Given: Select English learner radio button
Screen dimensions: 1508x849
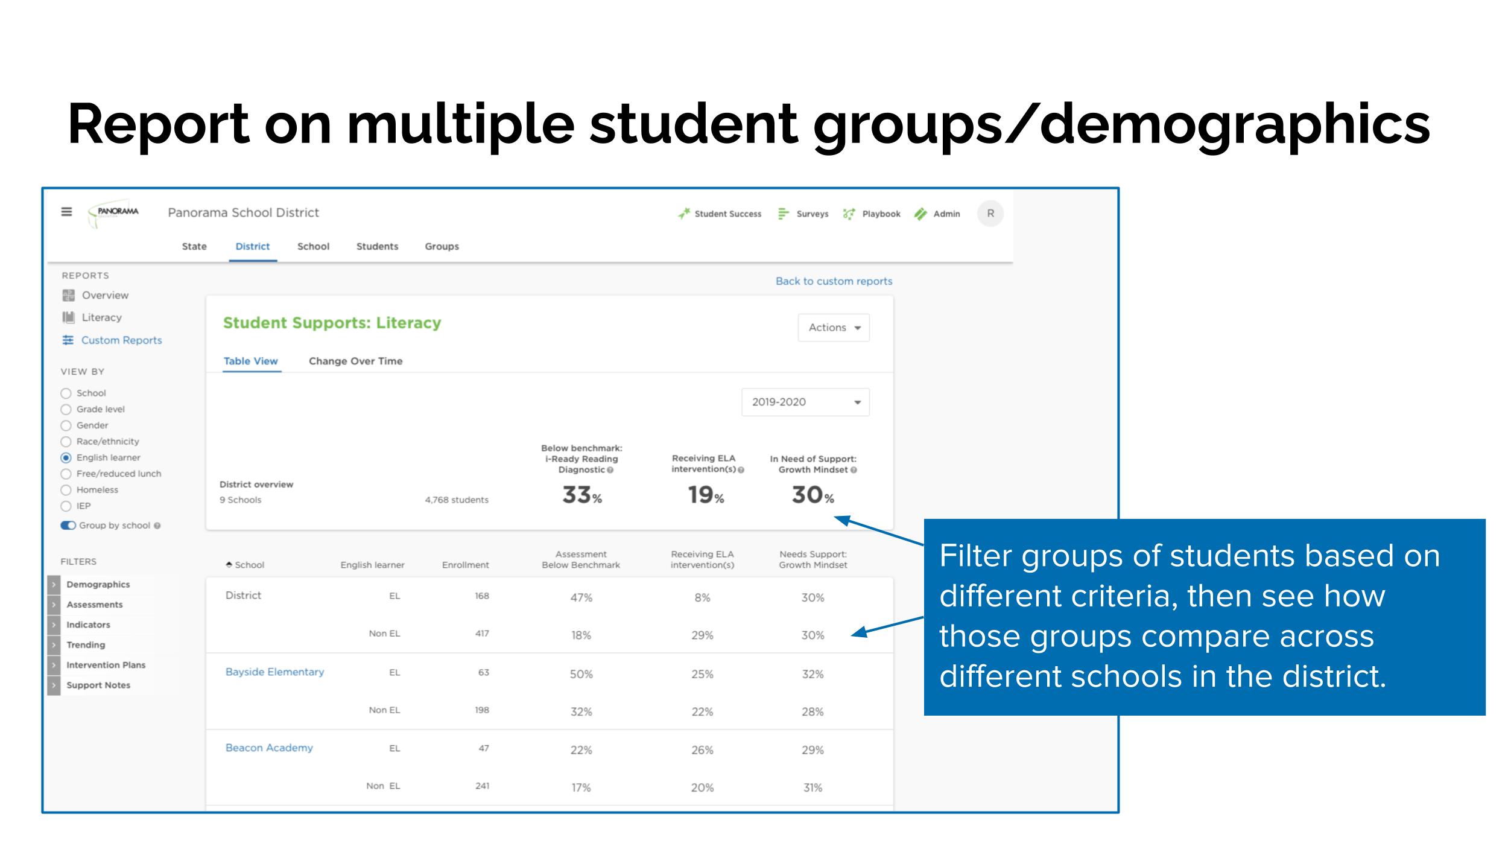Looking at the screenshot, I should click(x=66, y=458).
